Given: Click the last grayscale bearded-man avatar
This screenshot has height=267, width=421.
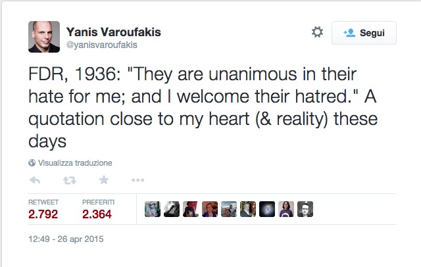Looking at the screenshot, I should [305, 209].
